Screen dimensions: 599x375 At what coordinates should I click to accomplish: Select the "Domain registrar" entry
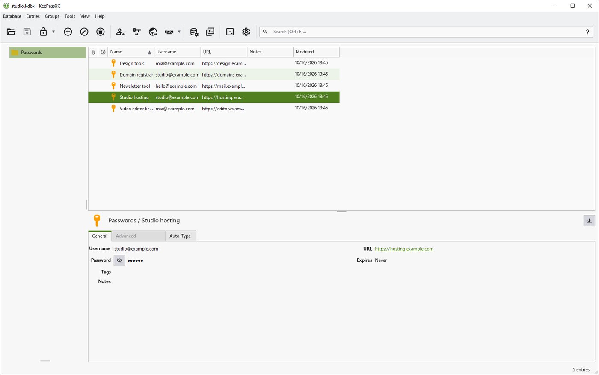click(214, 74)
